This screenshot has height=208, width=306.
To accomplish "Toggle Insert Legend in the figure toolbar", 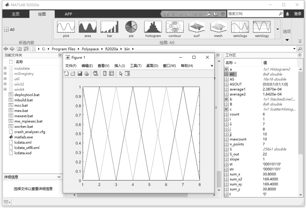I will pos(111,73).
